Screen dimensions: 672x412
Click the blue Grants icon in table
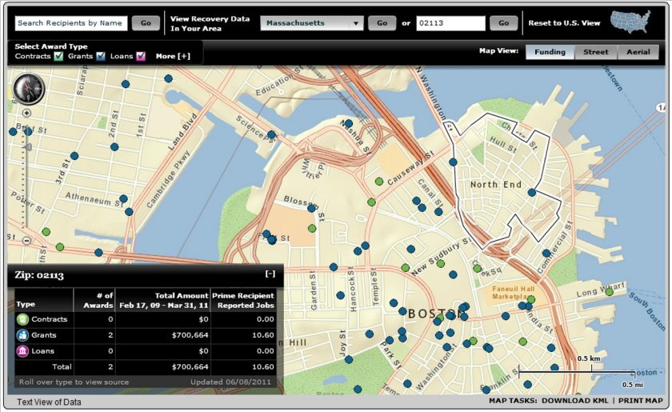point(22,335)
